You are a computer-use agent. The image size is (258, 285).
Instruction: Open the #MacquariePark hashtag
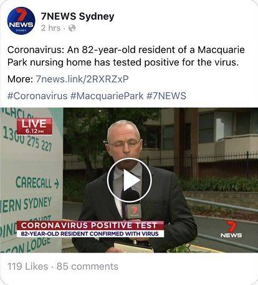[107, 96]
